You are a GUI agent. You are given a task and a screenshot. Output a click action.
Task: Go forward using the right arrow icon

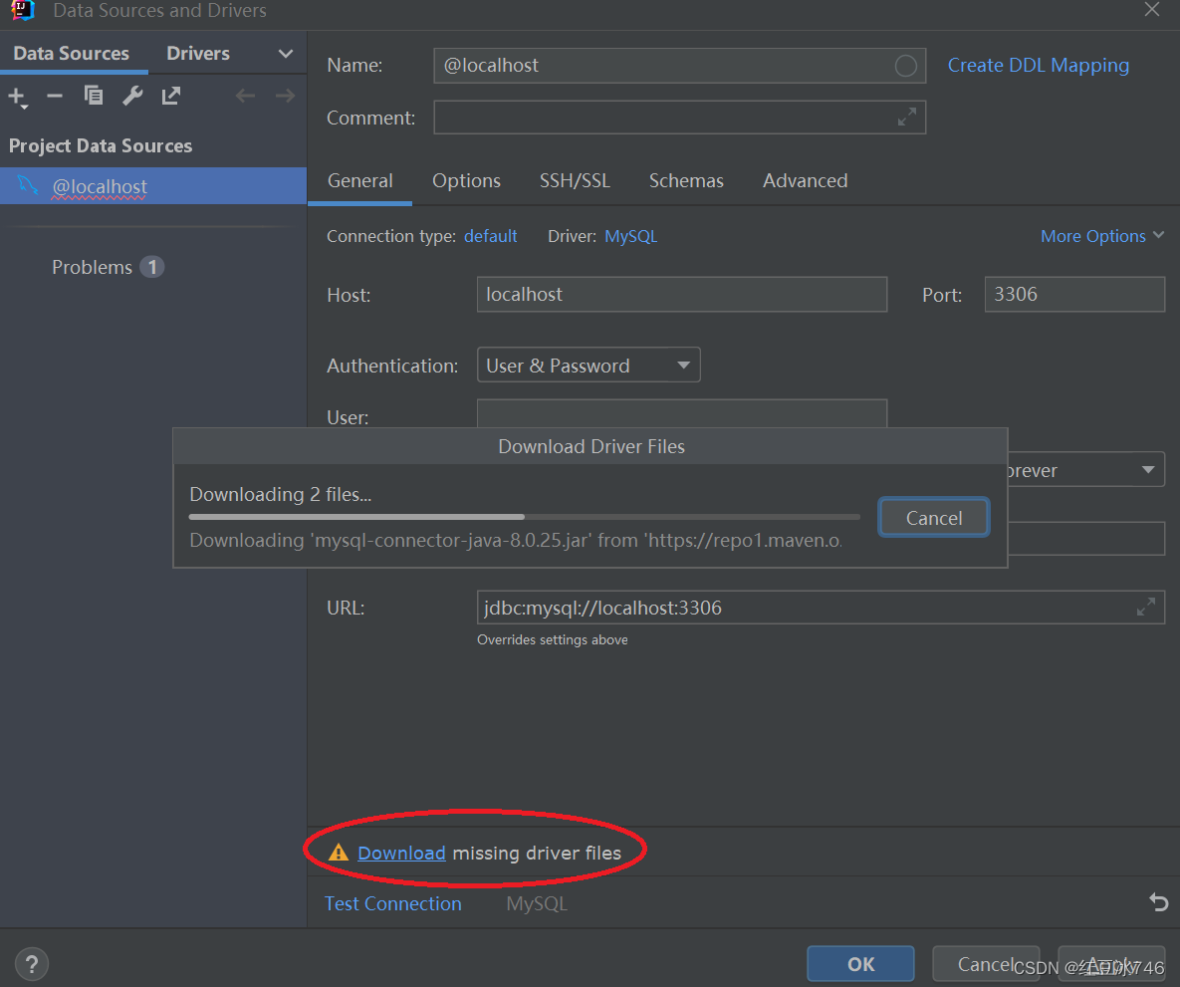[285, 96]
